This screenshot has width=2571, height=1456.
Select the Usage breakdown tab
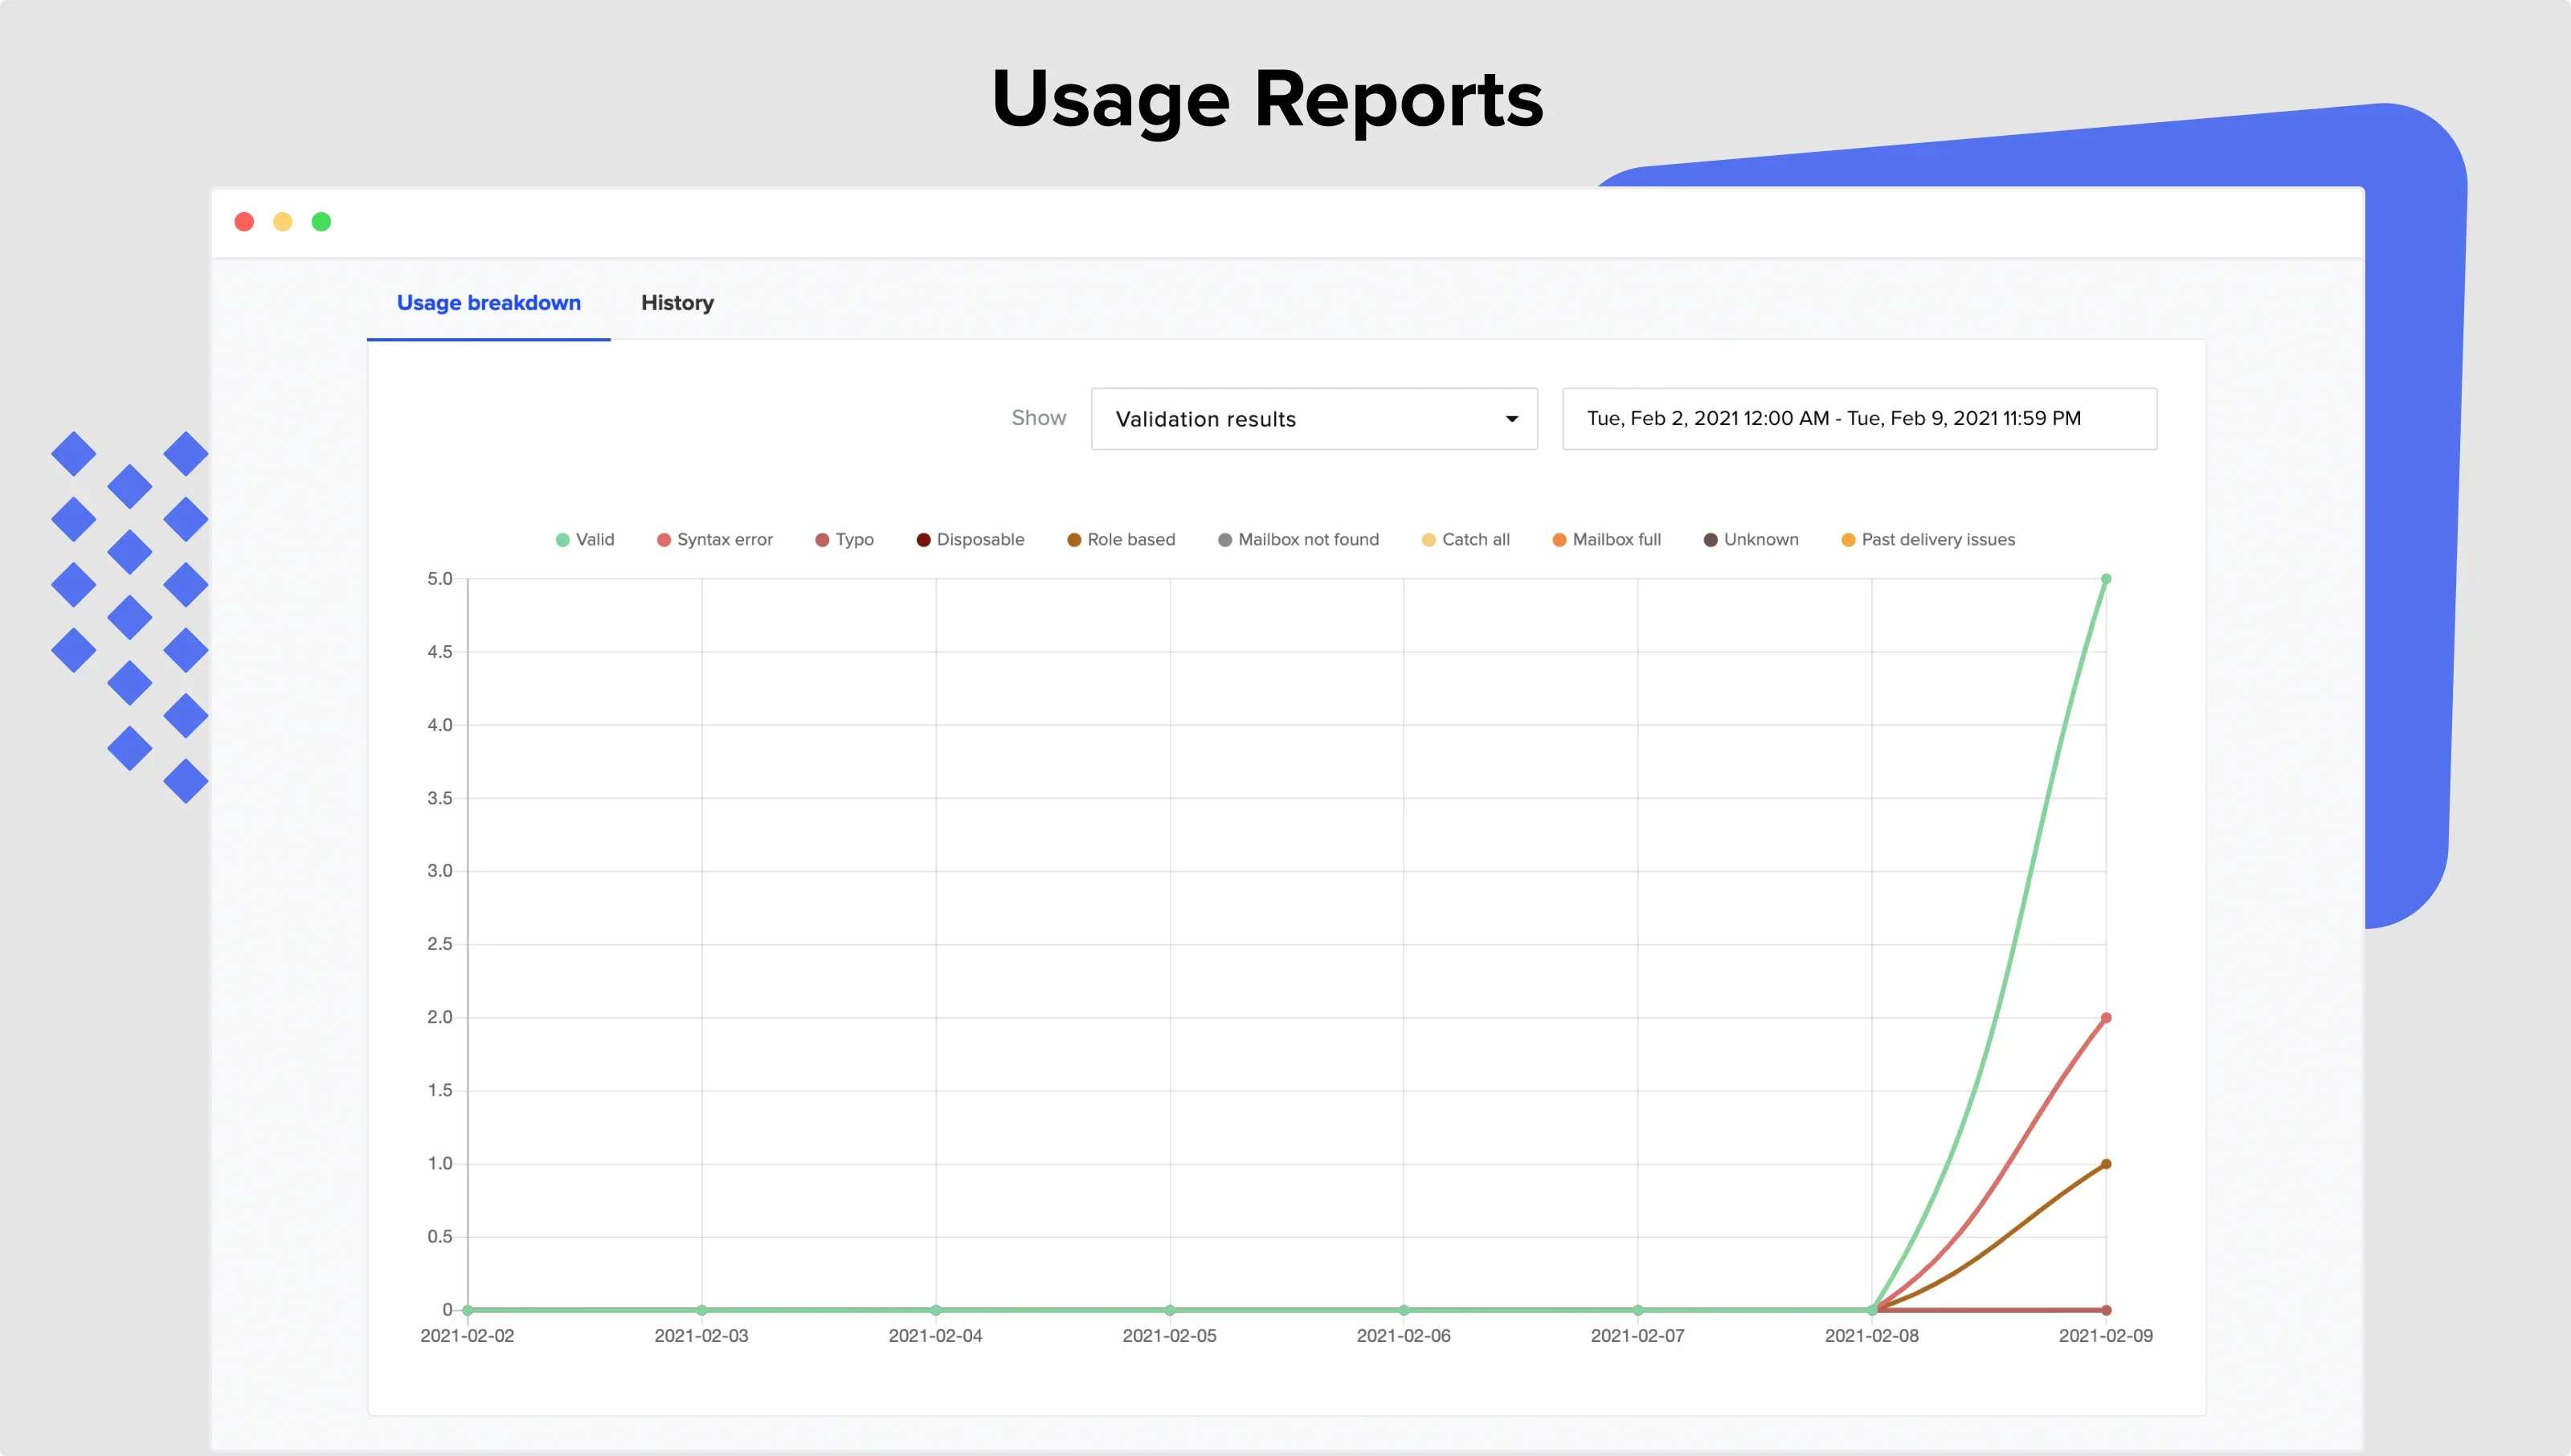[488, 303]
